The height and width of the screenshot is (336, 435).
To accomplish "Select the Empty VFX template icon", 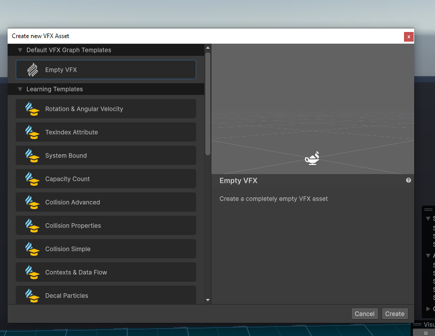I will (32, 69).
